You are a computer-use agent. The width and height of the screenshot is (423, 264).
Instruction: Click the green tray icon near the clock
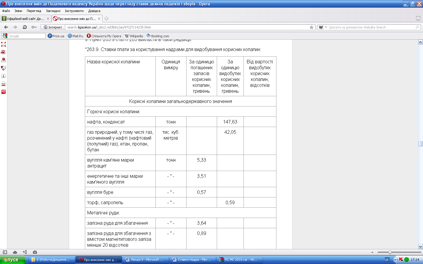click(x=407, y=260)
